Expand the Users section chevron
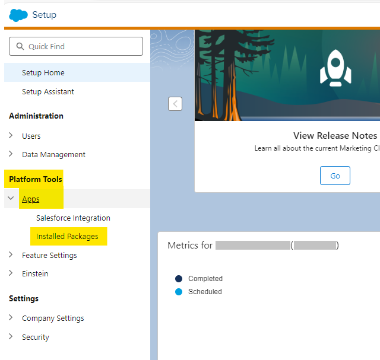 click(x=11, y=136)
